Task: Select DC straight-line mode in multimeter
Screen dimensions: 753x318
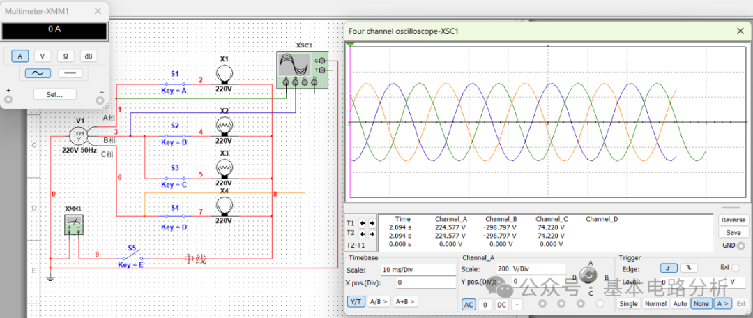Action: point(70,73)
